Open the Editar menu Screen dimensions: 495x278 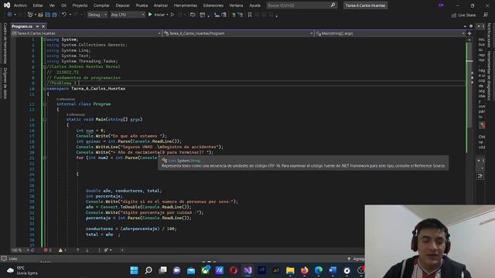click(x=38, y=5)
